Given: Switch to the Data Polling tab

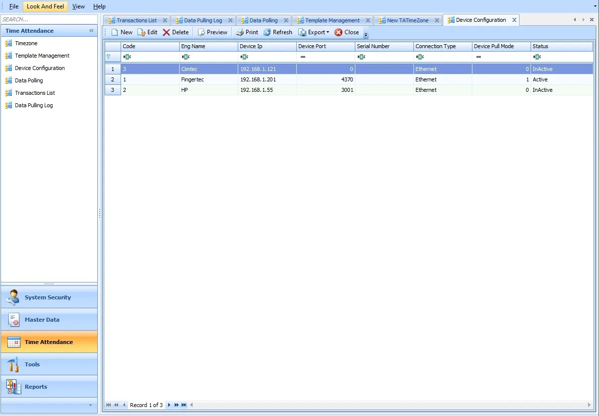Looking at the screenshot, I should tap(264, 20).
